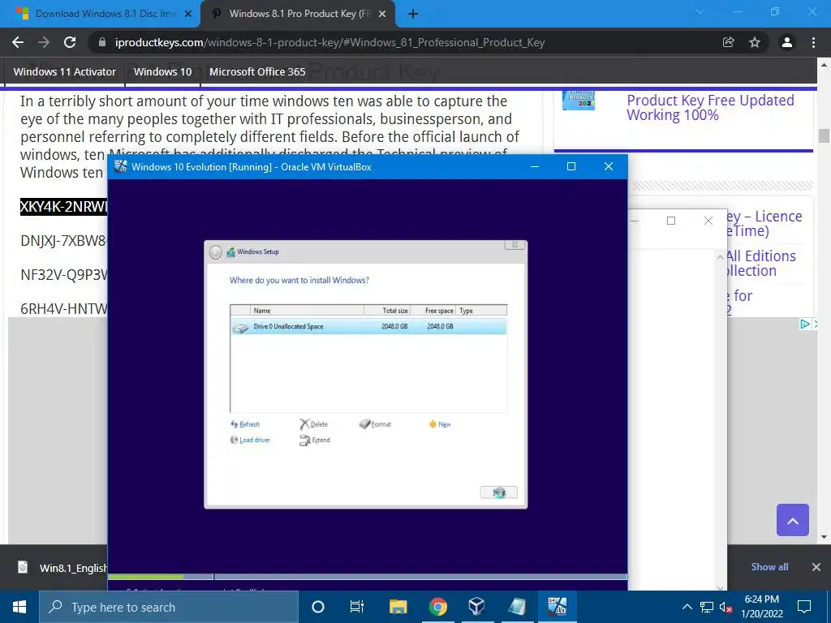The image size is (831, 623).
Task: Click the All Editions sidebar link
Action: tap(761, 264)
